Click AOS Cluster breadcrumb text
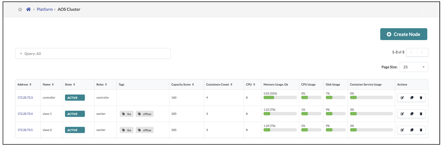 (69, 9)
